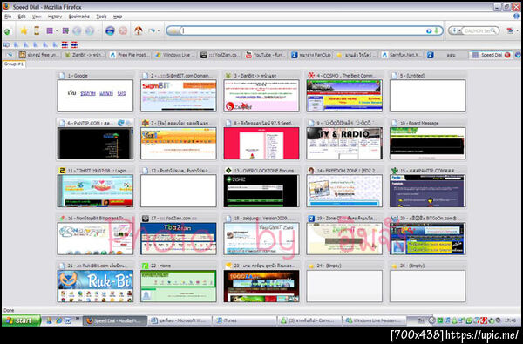Open the dropdown arrow right of Home icon
This screenshot has width=523, height=344.
[159, 30]
